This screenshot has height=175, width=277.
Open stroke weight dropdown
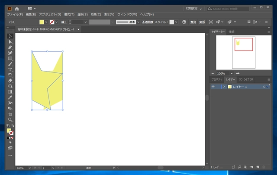pyautogui.click(x=86, y=22)
